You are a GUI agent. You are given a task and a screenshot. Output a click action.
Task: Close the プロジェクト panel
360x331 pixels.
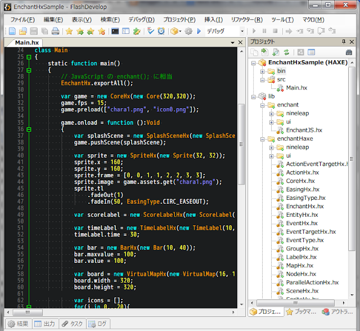(352, 42)
